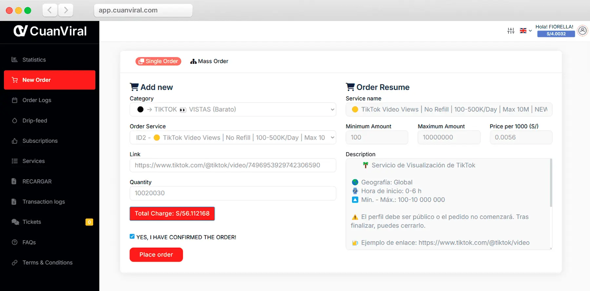This screenshot has height=291, width=590.
Task: Click the Statistics chart icon in sidebar
Action: coord(14,60)
